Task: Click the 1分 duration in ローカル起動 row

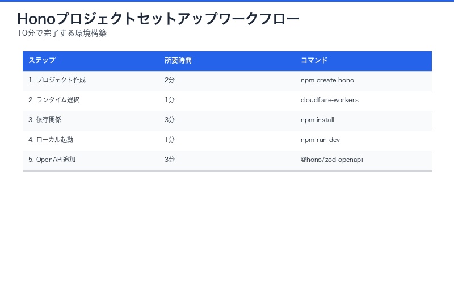Action: tap(170, 140)
